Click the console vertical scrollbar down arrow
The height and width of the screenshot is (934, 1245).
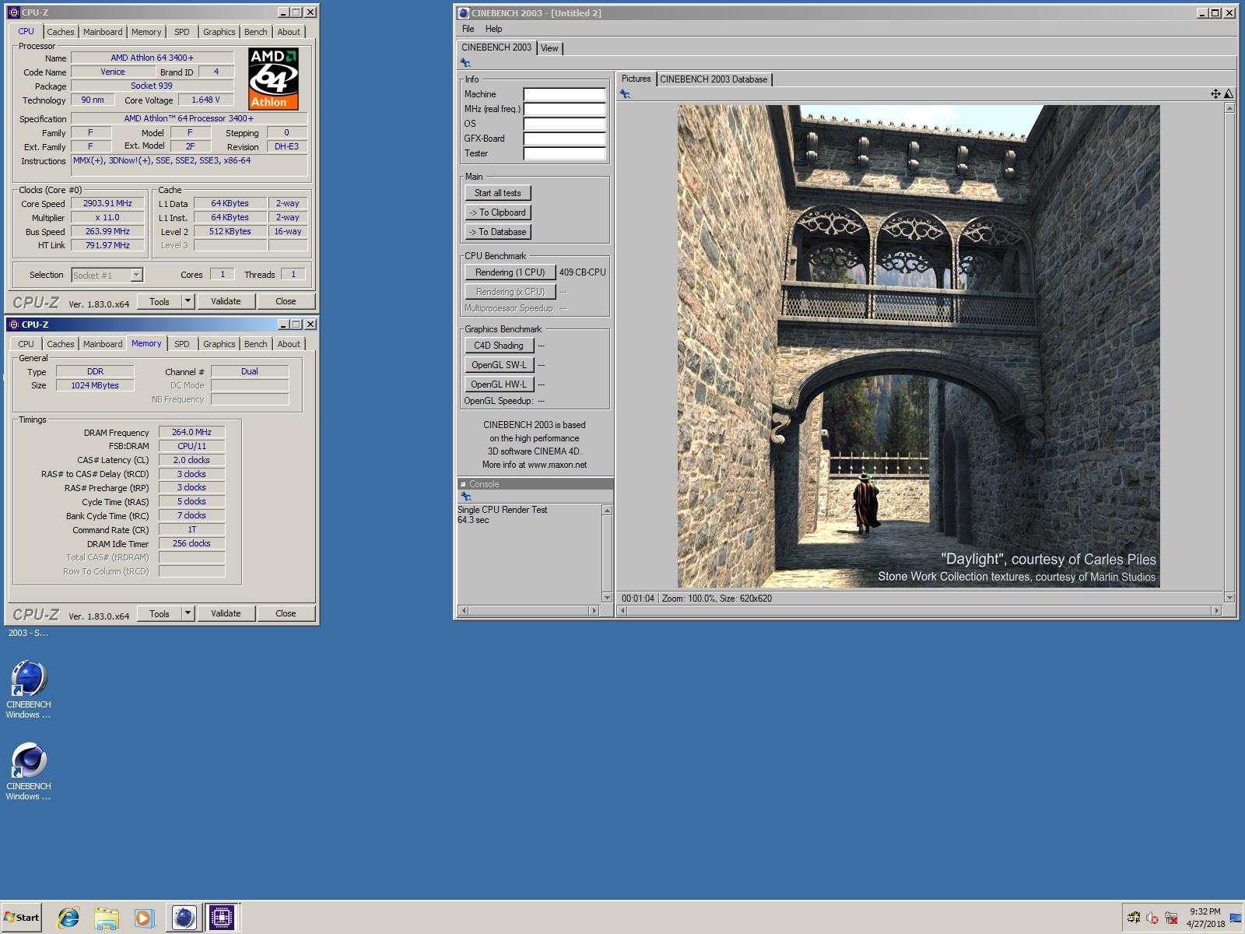point(607,598)
